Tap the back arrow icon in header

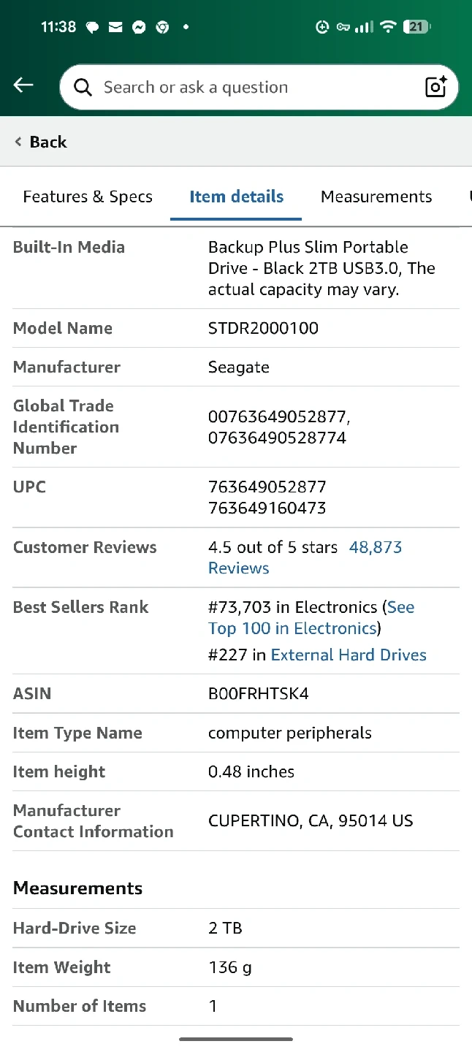tap(23, 85)
